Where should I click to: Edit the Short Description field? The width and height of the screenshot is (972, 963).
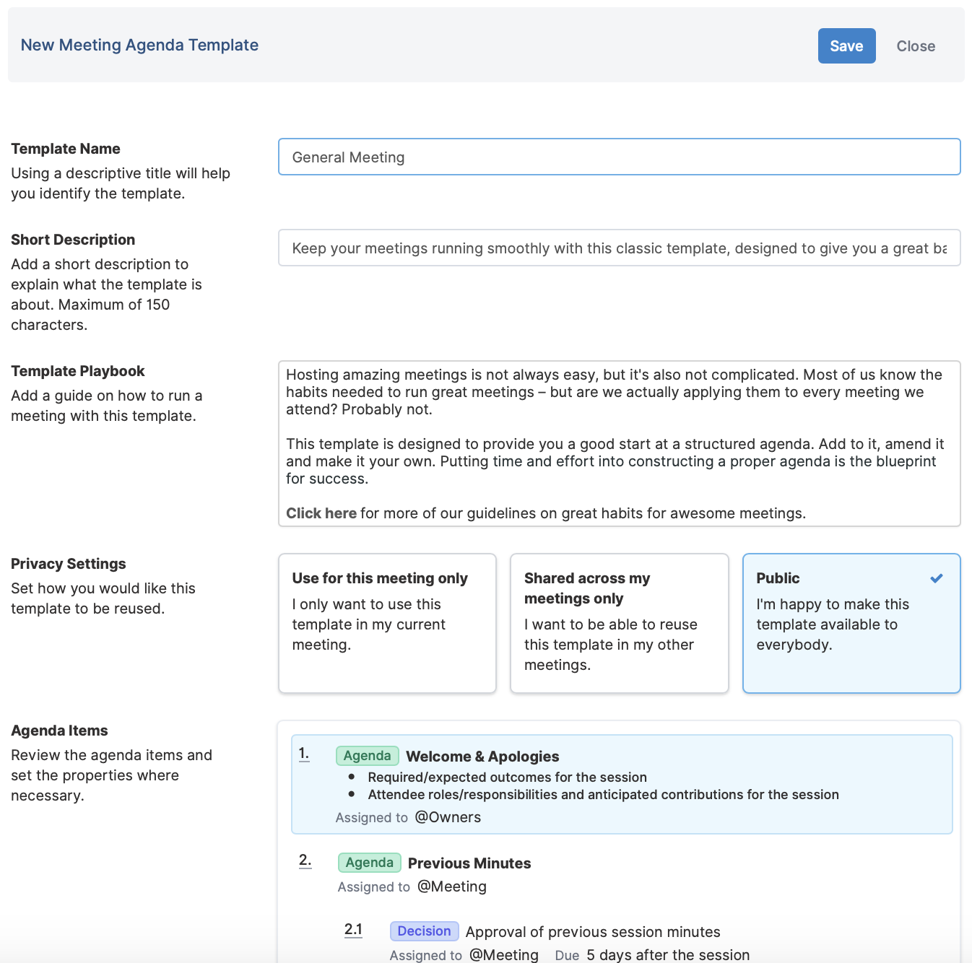point(619,248)
